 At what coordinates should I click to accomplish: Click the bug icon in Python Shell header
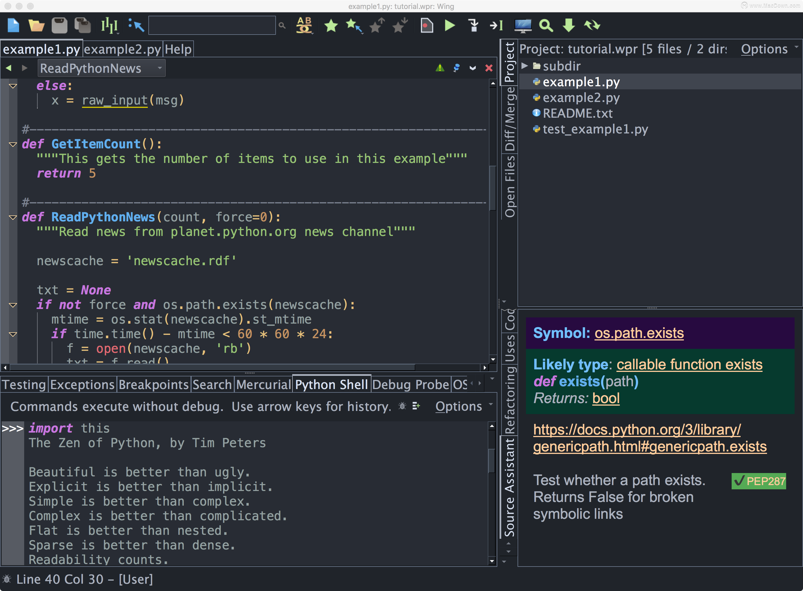coord(402,406)
